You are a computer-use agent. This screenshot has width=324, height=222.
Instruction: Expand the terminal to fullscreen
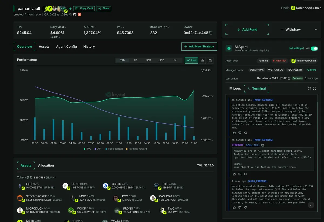point(315,88)
